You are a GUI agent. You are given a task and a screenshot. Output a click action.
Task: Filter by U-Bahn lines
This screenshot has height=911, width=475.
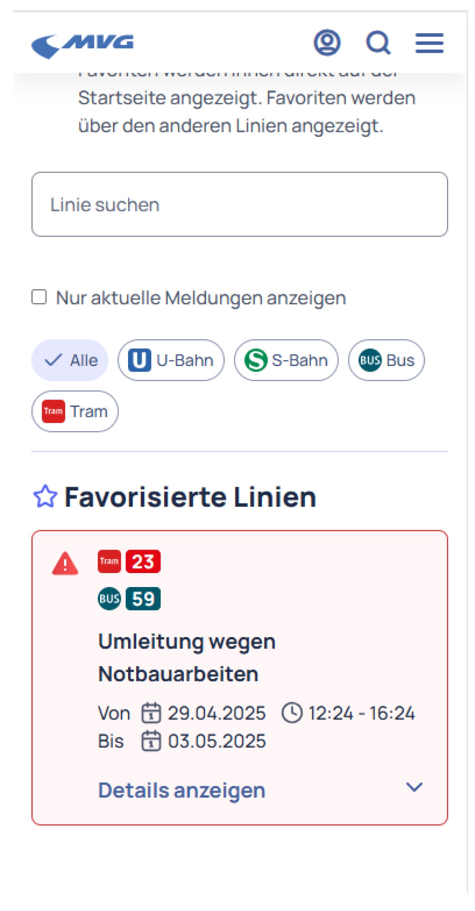coord(171,360)
